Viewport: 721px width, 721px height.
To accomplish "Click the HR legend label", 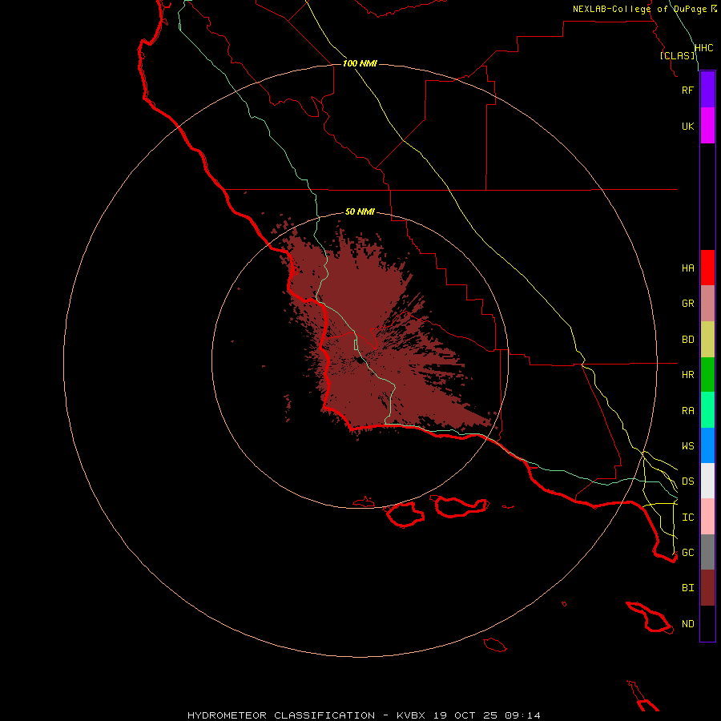I will [687, 375].
